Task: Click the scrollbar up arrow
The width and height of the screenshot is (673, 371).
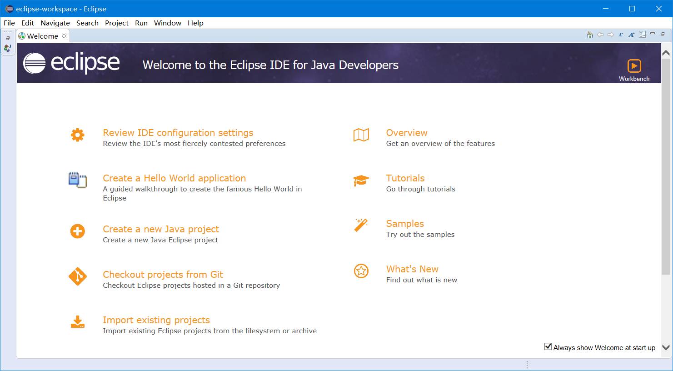Action: click(x=666, y=53)
